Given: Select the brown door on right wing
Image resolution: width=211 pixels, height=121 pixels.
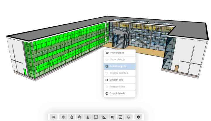Looking at the screenshot, I should point(177,68).
